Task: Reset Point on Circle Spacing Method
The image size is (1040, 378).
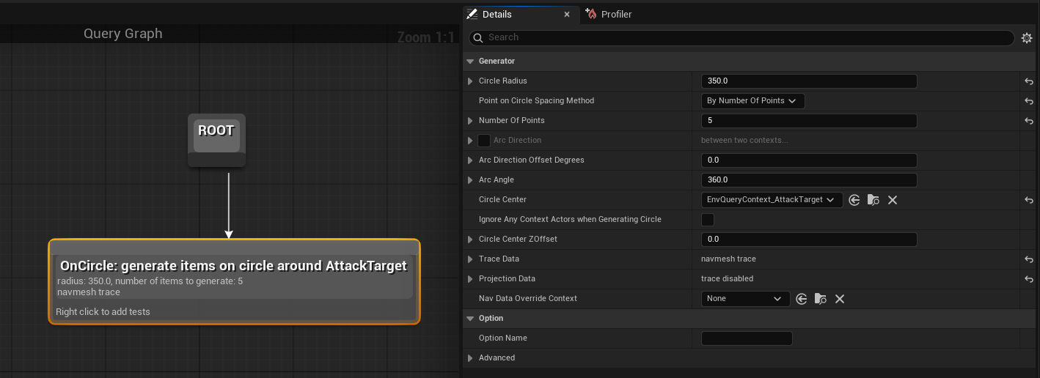Action: tap(1029, 101)
